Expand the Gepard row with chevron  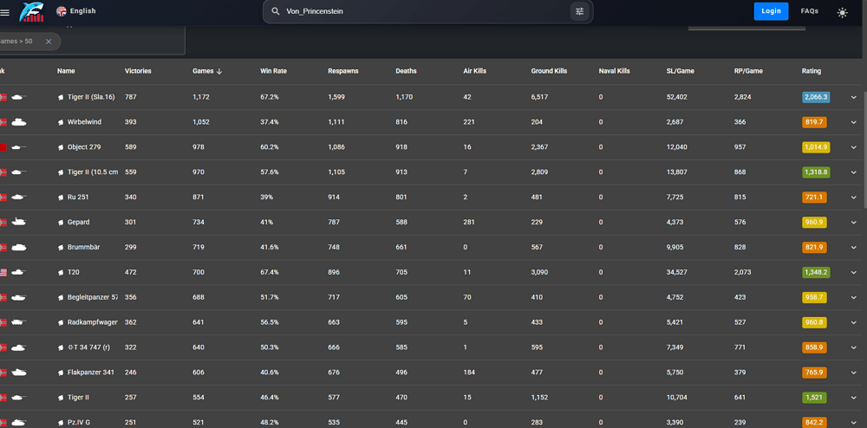point(853,223)
